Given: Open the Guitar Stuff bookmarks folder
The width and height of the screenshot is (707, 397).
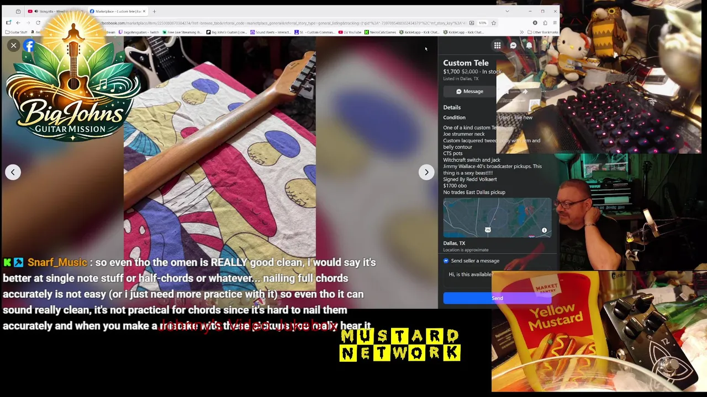Looking at the screenshot, I should coord(16,32).
